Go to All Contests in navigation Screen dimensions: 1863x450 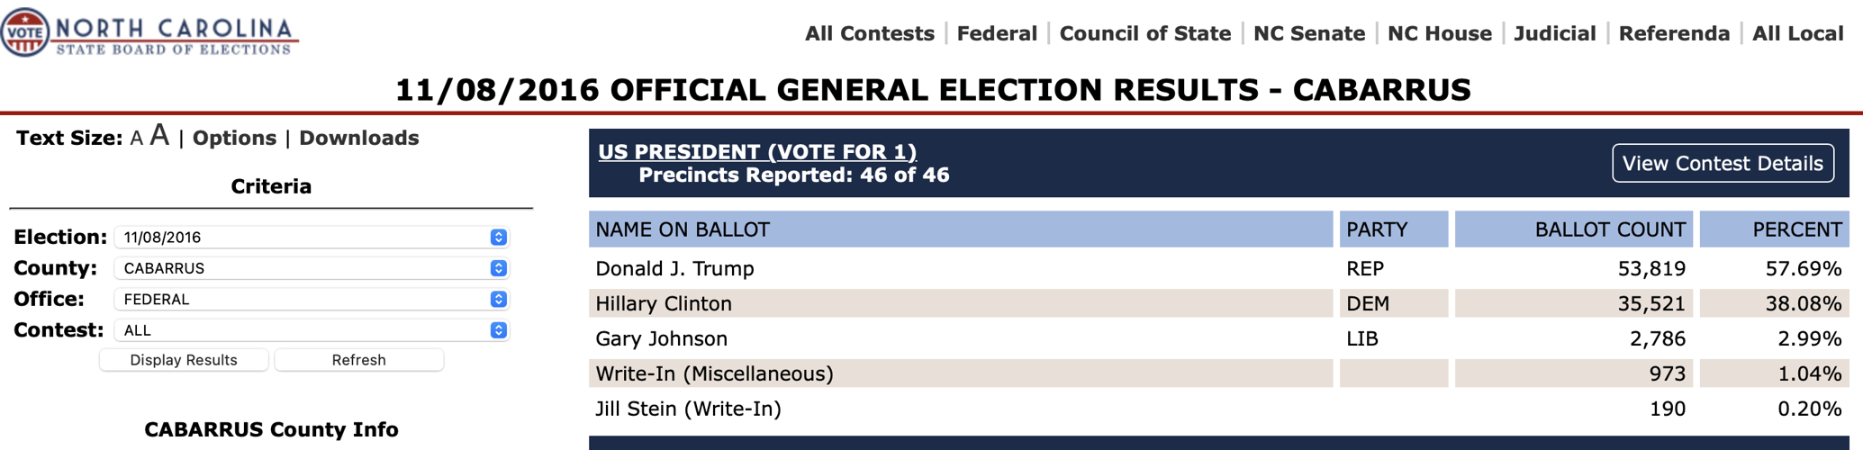click(x=869, y=34)
